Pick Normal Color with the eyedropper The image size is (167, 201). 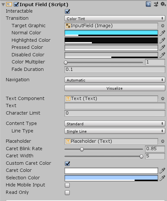click(x=162, y=33)
